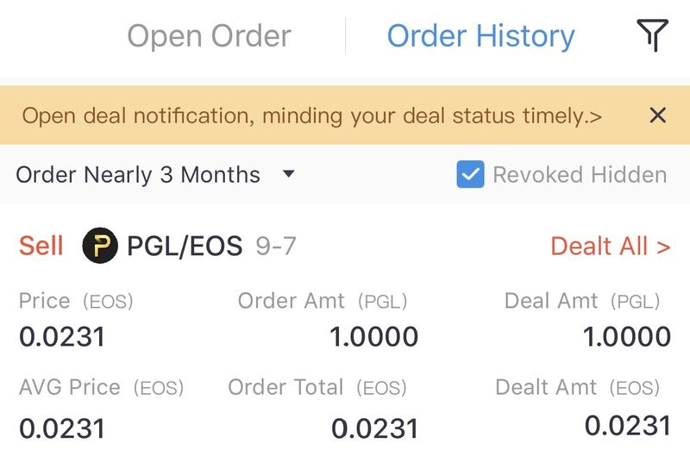Click the PGL coin logo icon
The width and height of the screenshot is (690, 468).
(100, 246)
